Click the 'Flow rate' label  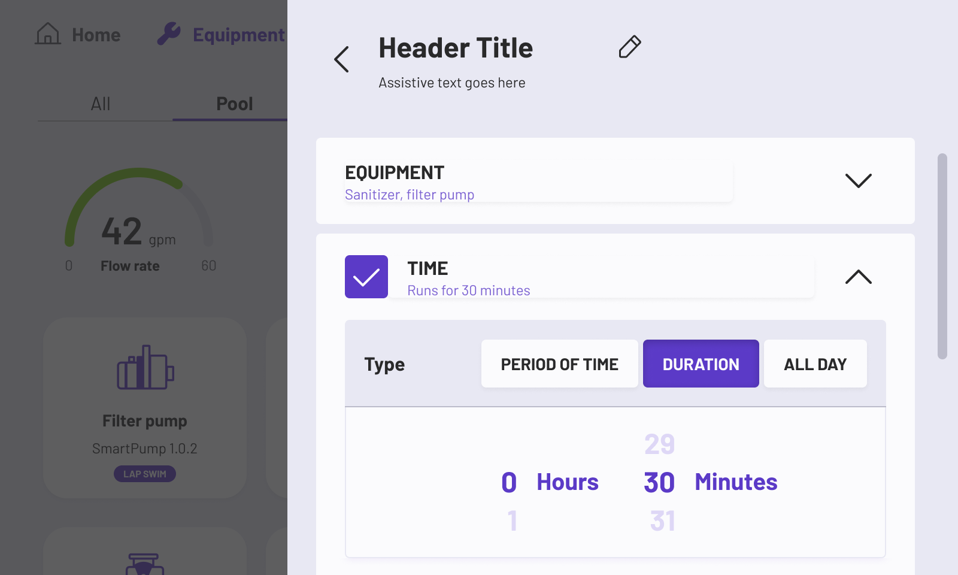130,266
